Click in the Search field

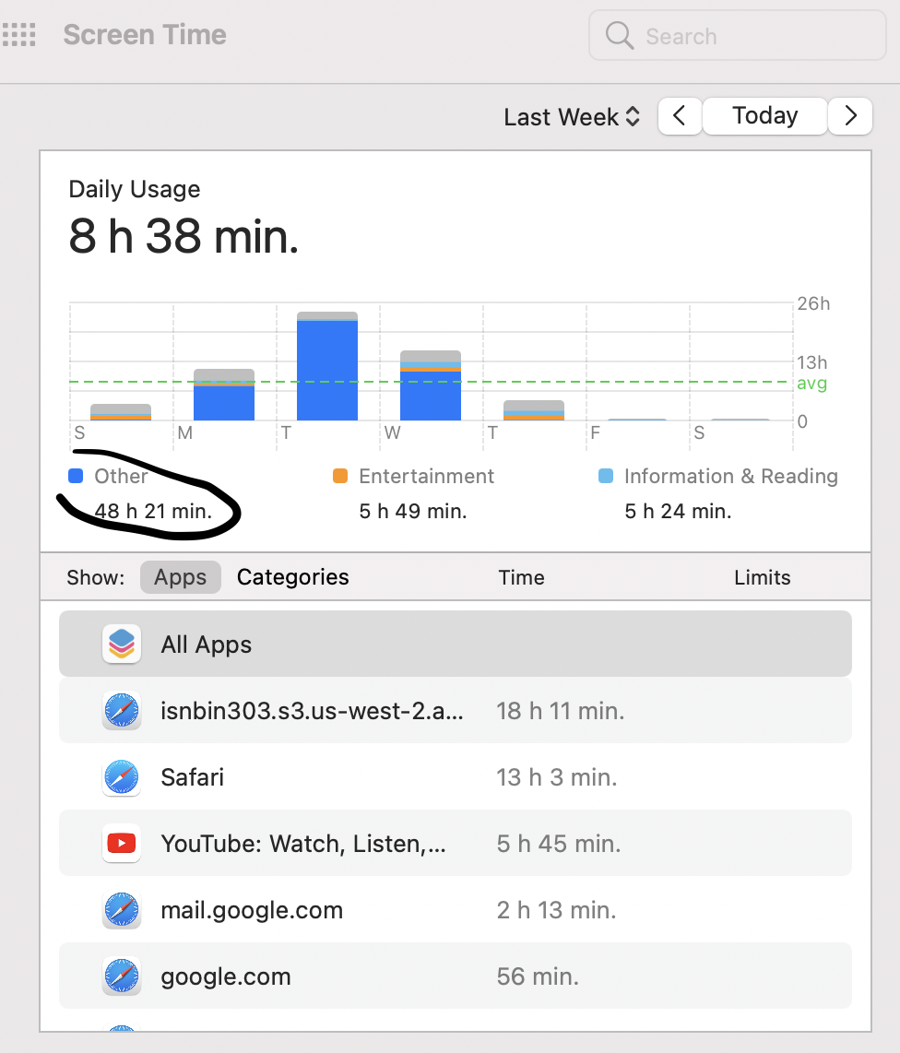click(738, 36)
